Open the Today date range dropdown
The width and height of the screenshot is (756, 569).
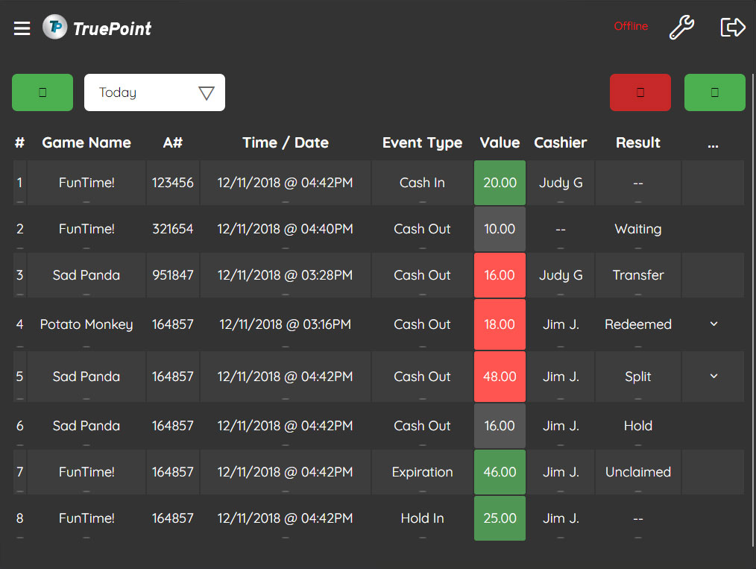tap(154, 92)
